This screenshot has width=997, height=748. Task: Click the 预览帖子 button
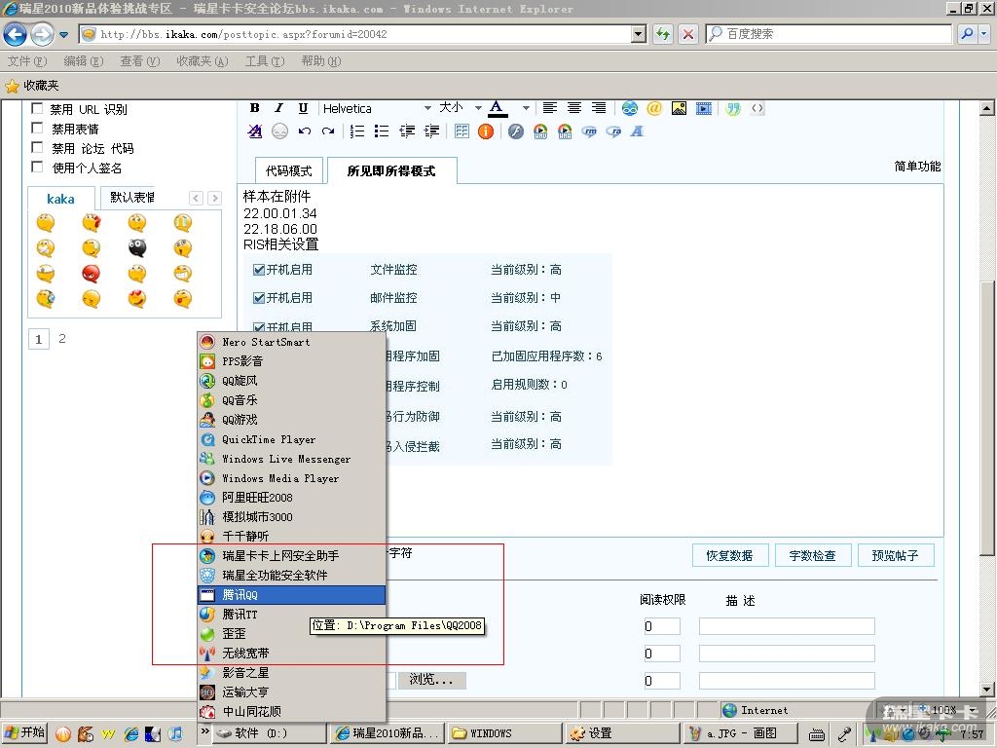tap(895, 555)
